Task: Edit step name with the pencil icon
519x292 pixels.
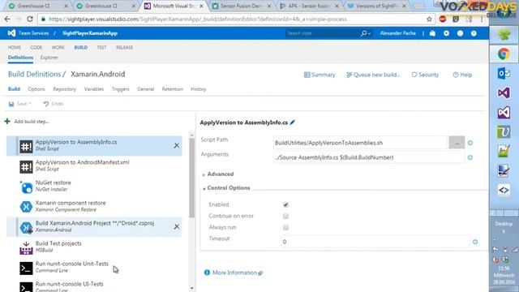Action: click(292, 122)
